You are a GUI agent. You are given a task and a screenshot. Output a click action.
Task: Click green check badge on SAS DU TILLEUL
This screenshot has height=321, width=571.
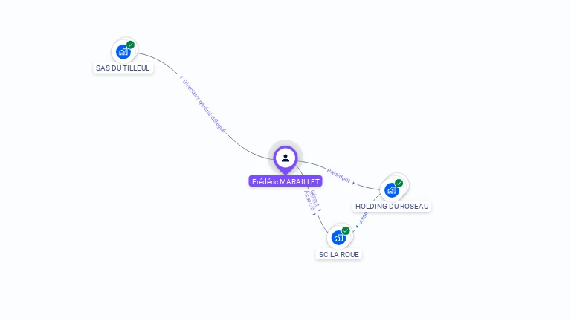[130, 45]
